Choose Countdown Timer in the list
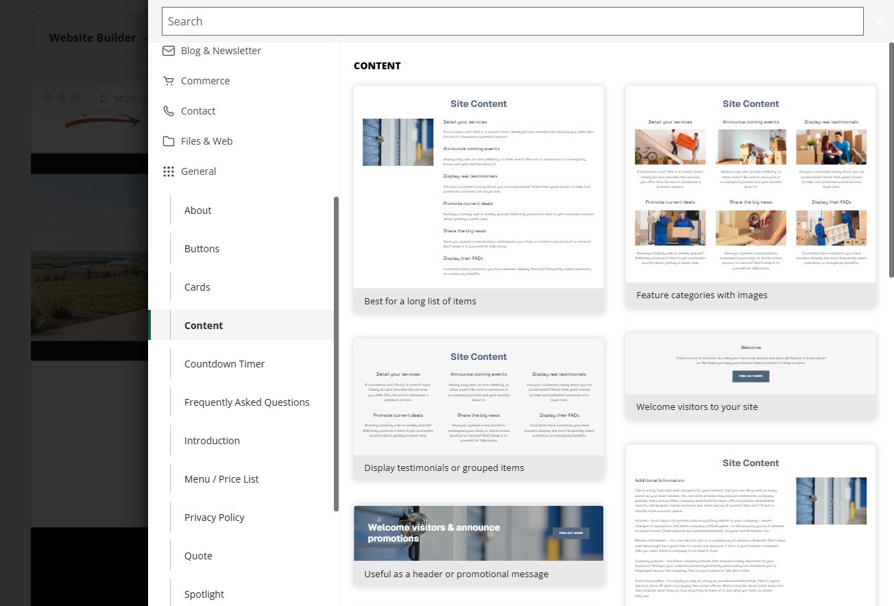The image size is (894, 606). [224, 364]
